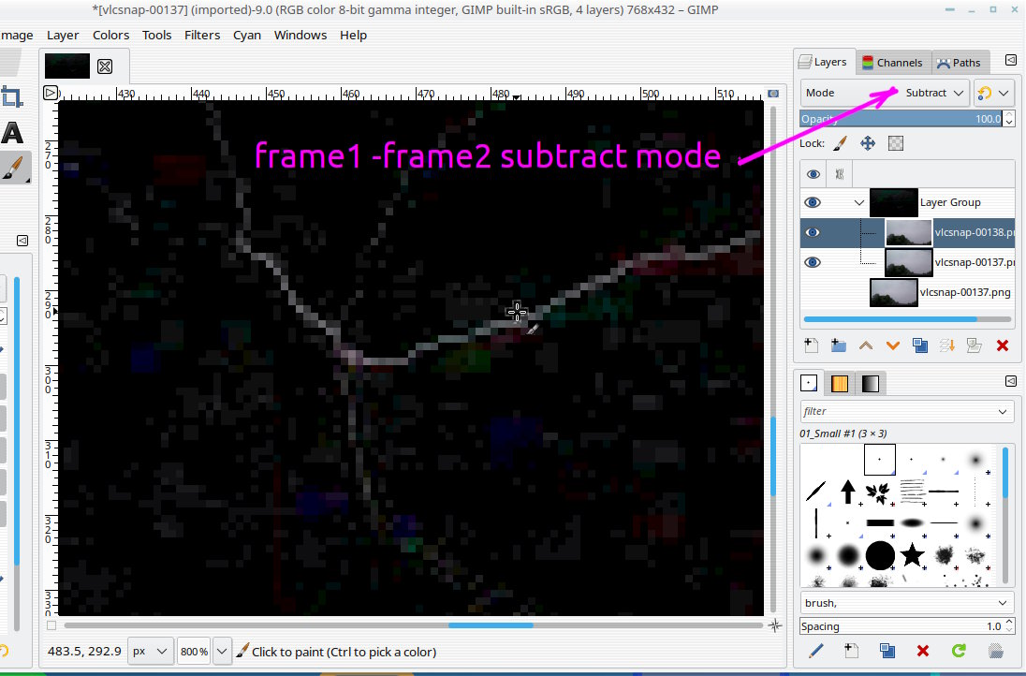Open the Filters menu
This screenshot has height=676, width=1026.
coord(201,36)
